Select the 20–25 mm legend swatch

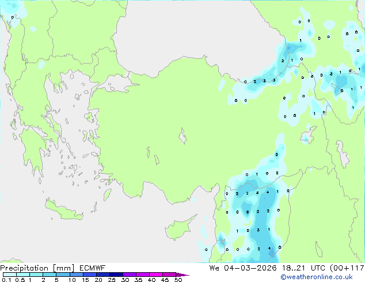[x=102, y=275]
